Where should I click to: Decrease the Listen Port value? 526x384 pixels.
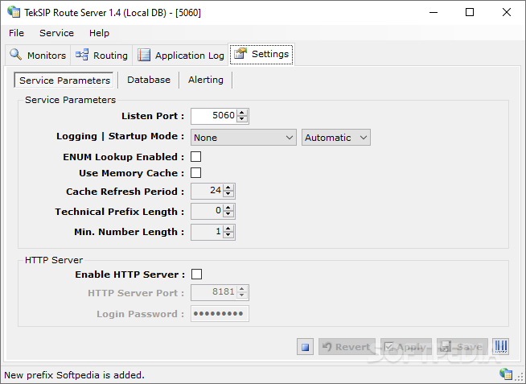pos(242,119)
